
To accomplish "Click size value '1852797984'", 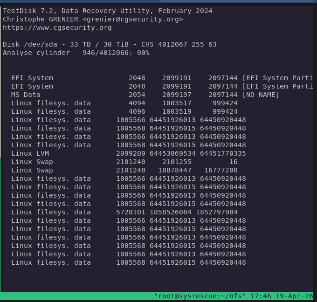I will click(217, 212).
